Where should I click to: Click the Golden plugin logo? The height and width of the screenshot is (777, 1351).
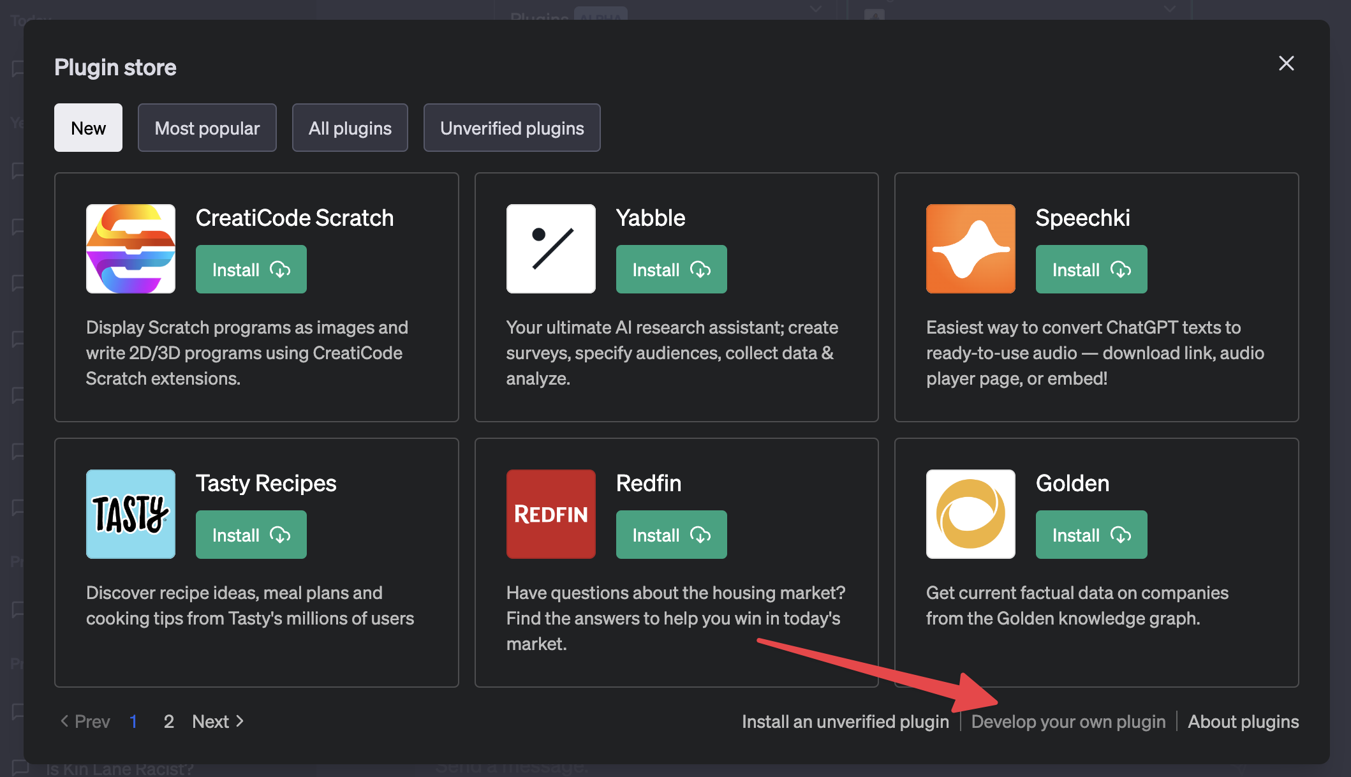click(970, 514)
